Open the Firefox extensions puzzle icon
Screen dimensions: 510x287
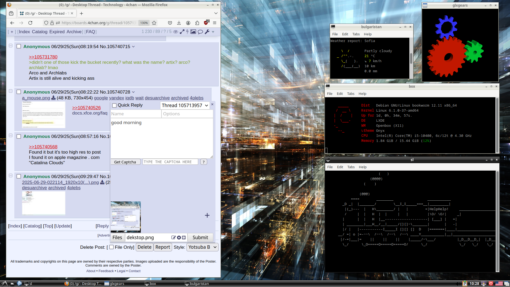(197, 23)
